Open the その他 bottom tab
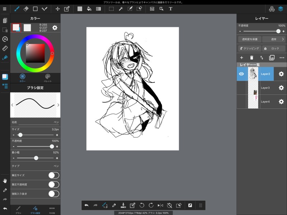 point(52,210)
